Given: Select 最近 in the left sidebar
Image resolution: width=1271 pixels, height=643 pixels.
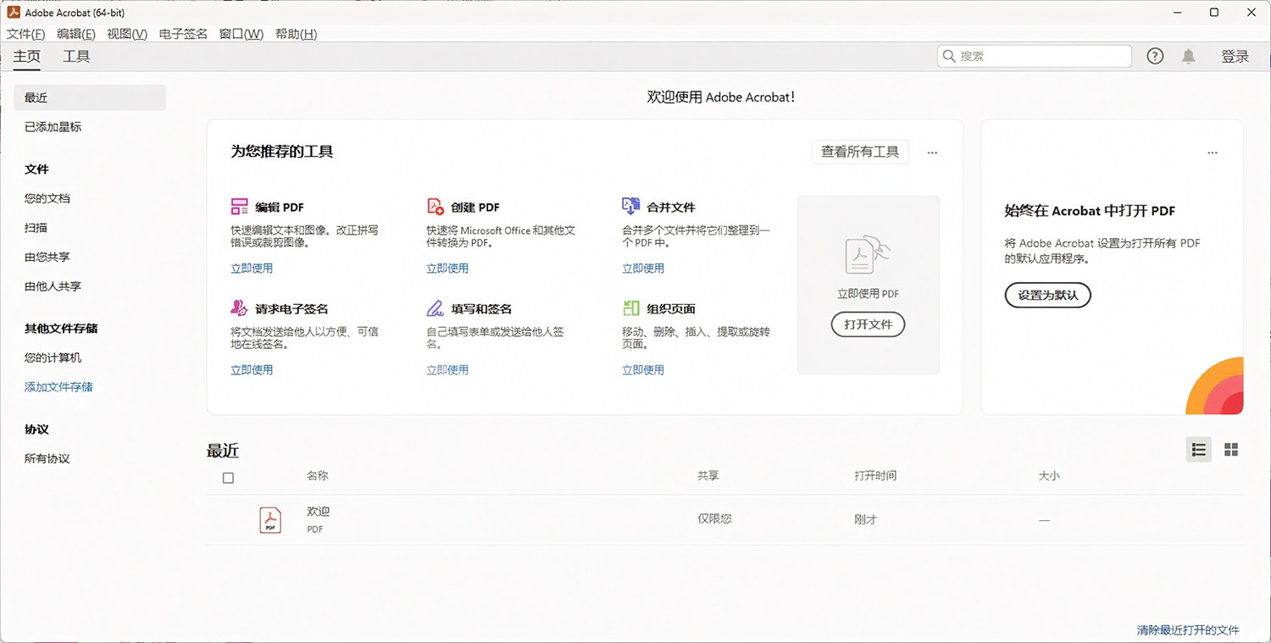Looking at the screenshot, I should point(90,97).
